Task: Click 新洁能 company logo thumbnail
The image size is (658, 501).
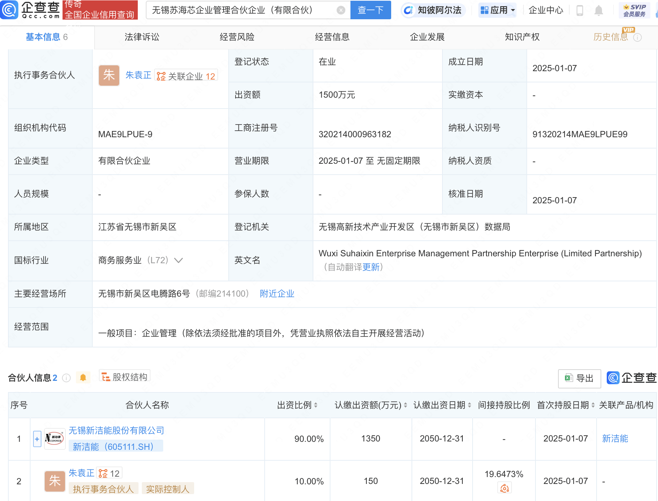Action: pyautogui.click(x=55, y=439)
